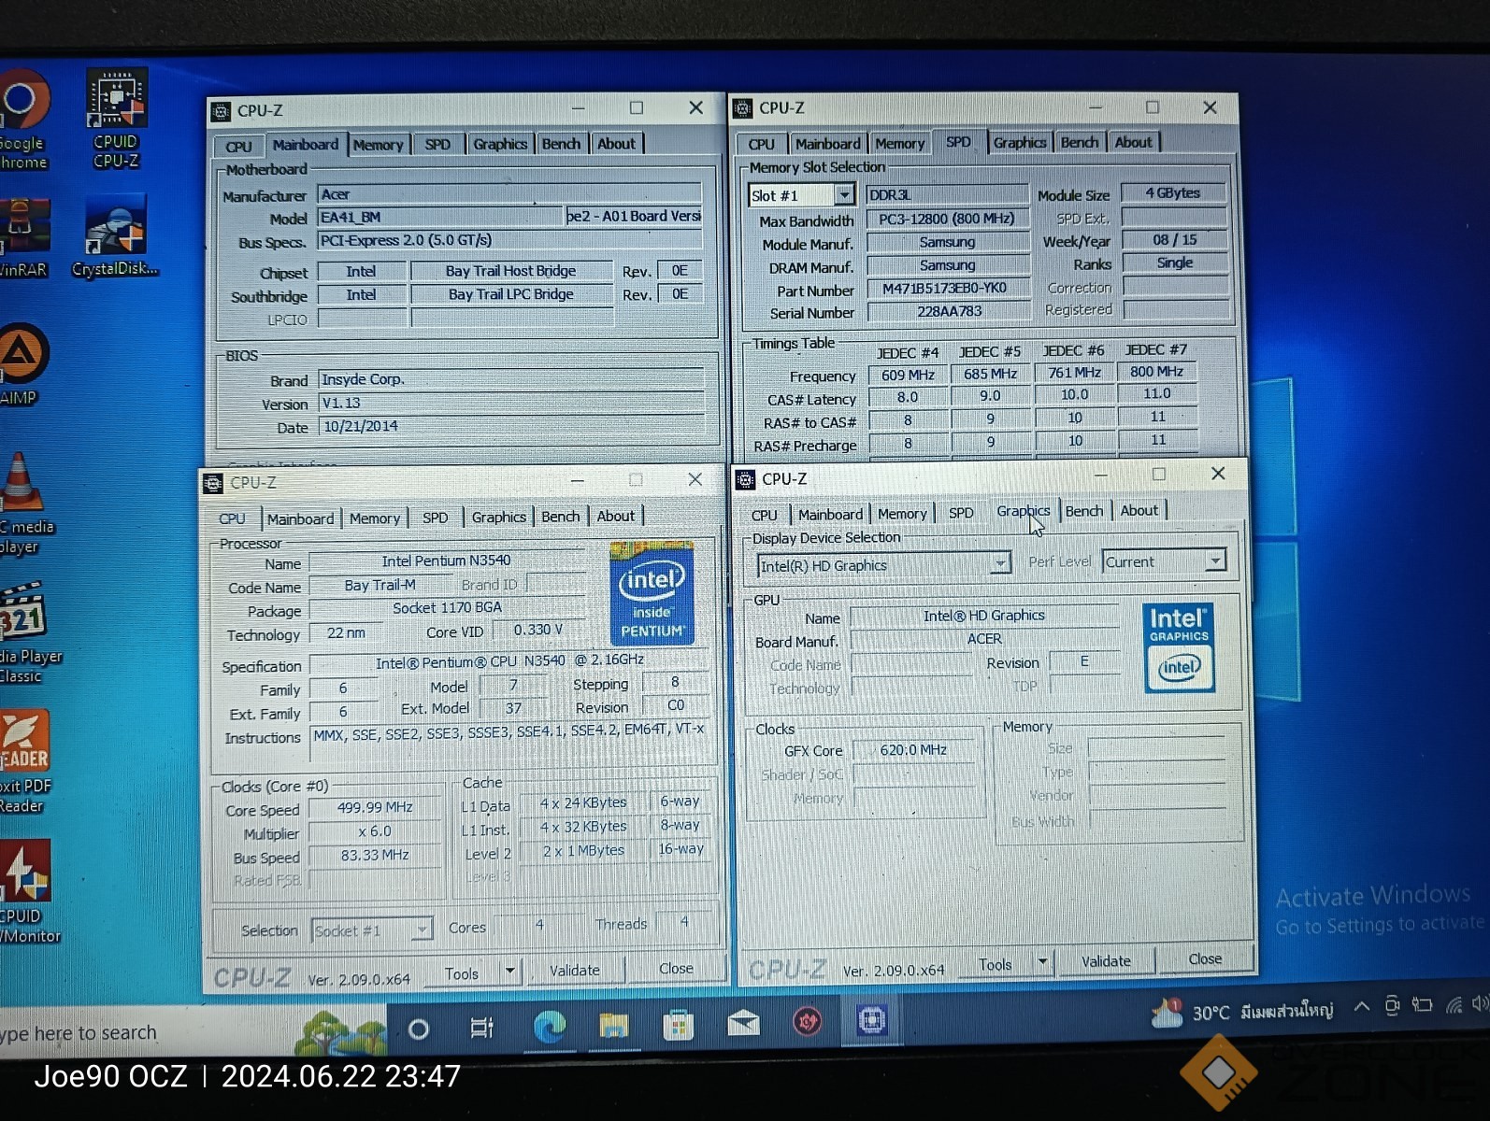Select the CPU-Z taskbar button
Screen dimensions: 1490x1121
871,1020
